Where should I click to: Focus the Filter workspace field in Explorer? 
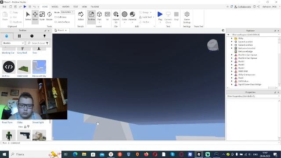pos(254,35)
